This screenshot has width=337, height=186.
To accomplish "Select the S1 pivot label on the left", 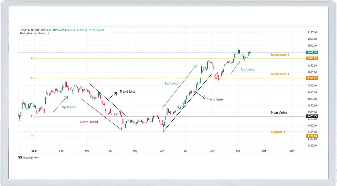I will [x=32, y=136].
